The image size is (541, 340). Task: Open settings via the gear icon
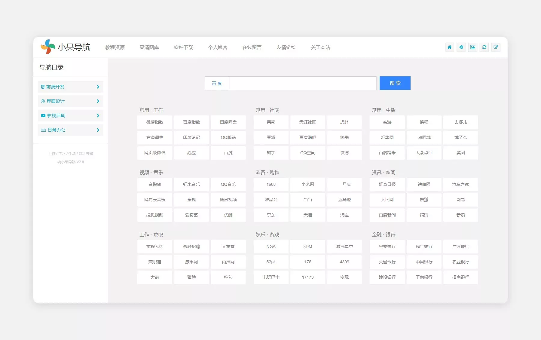click(461, 47)
